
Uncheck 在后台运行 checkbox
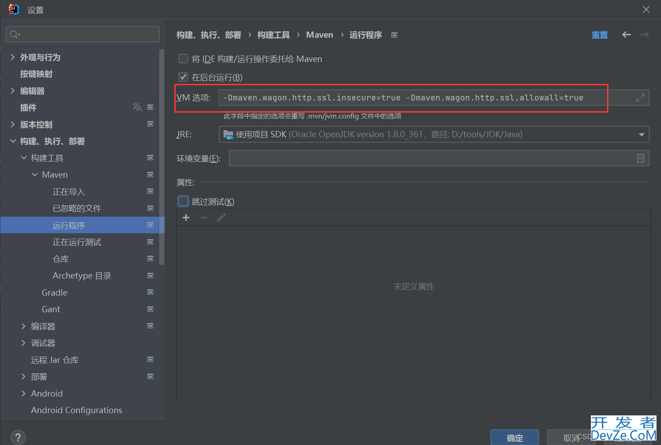[183, 77]
